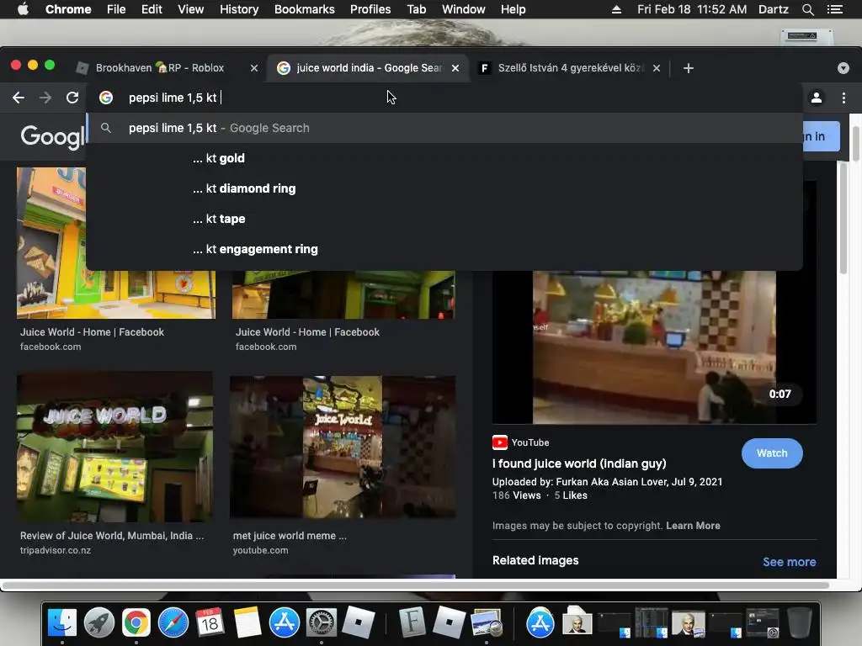The width and height of the screenshot is (862, 646).
Task: Close the juice world india tab
Action: (x=455, y=68)
